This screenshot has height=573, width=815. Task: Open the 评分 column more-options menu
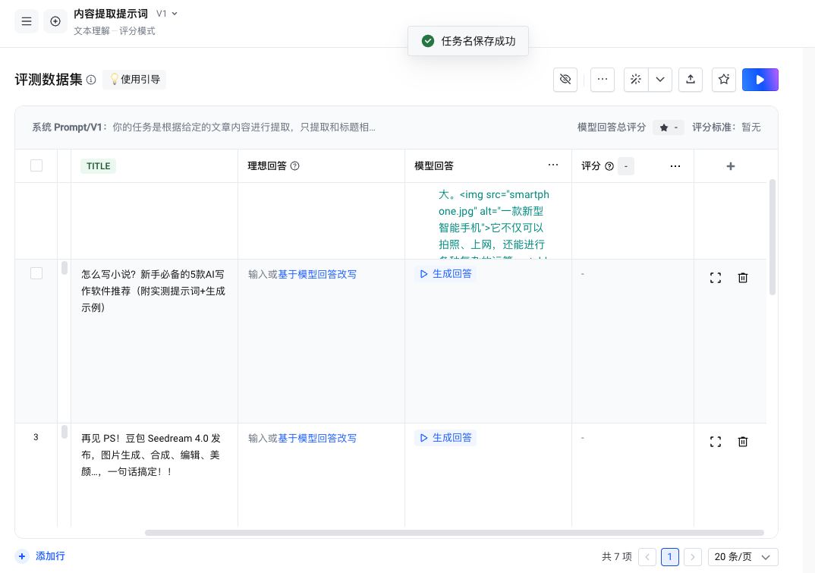pyautogui.click(x=675, y=166)
